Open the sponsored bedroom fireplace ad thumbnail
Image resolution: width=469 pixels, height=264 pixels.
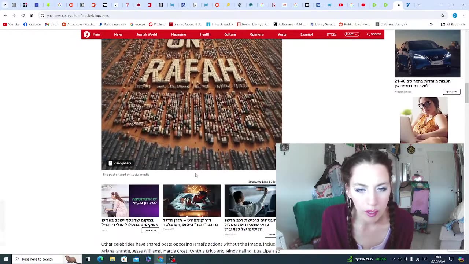pos(192,201)
